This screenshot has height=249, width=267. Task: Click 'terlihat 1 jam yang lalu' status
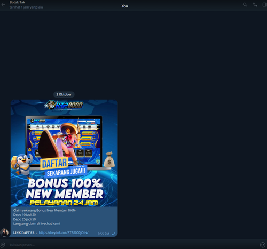tap(26, 7)
